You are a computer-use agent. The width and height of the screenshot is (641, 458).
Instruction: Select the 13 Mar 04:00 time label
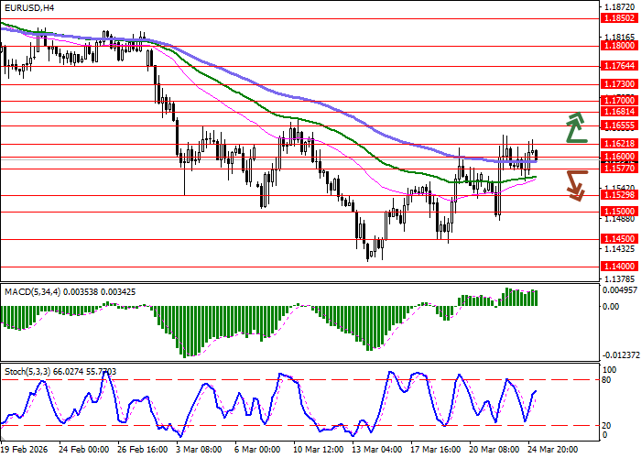pyautogui.click(x=377, y=450)
